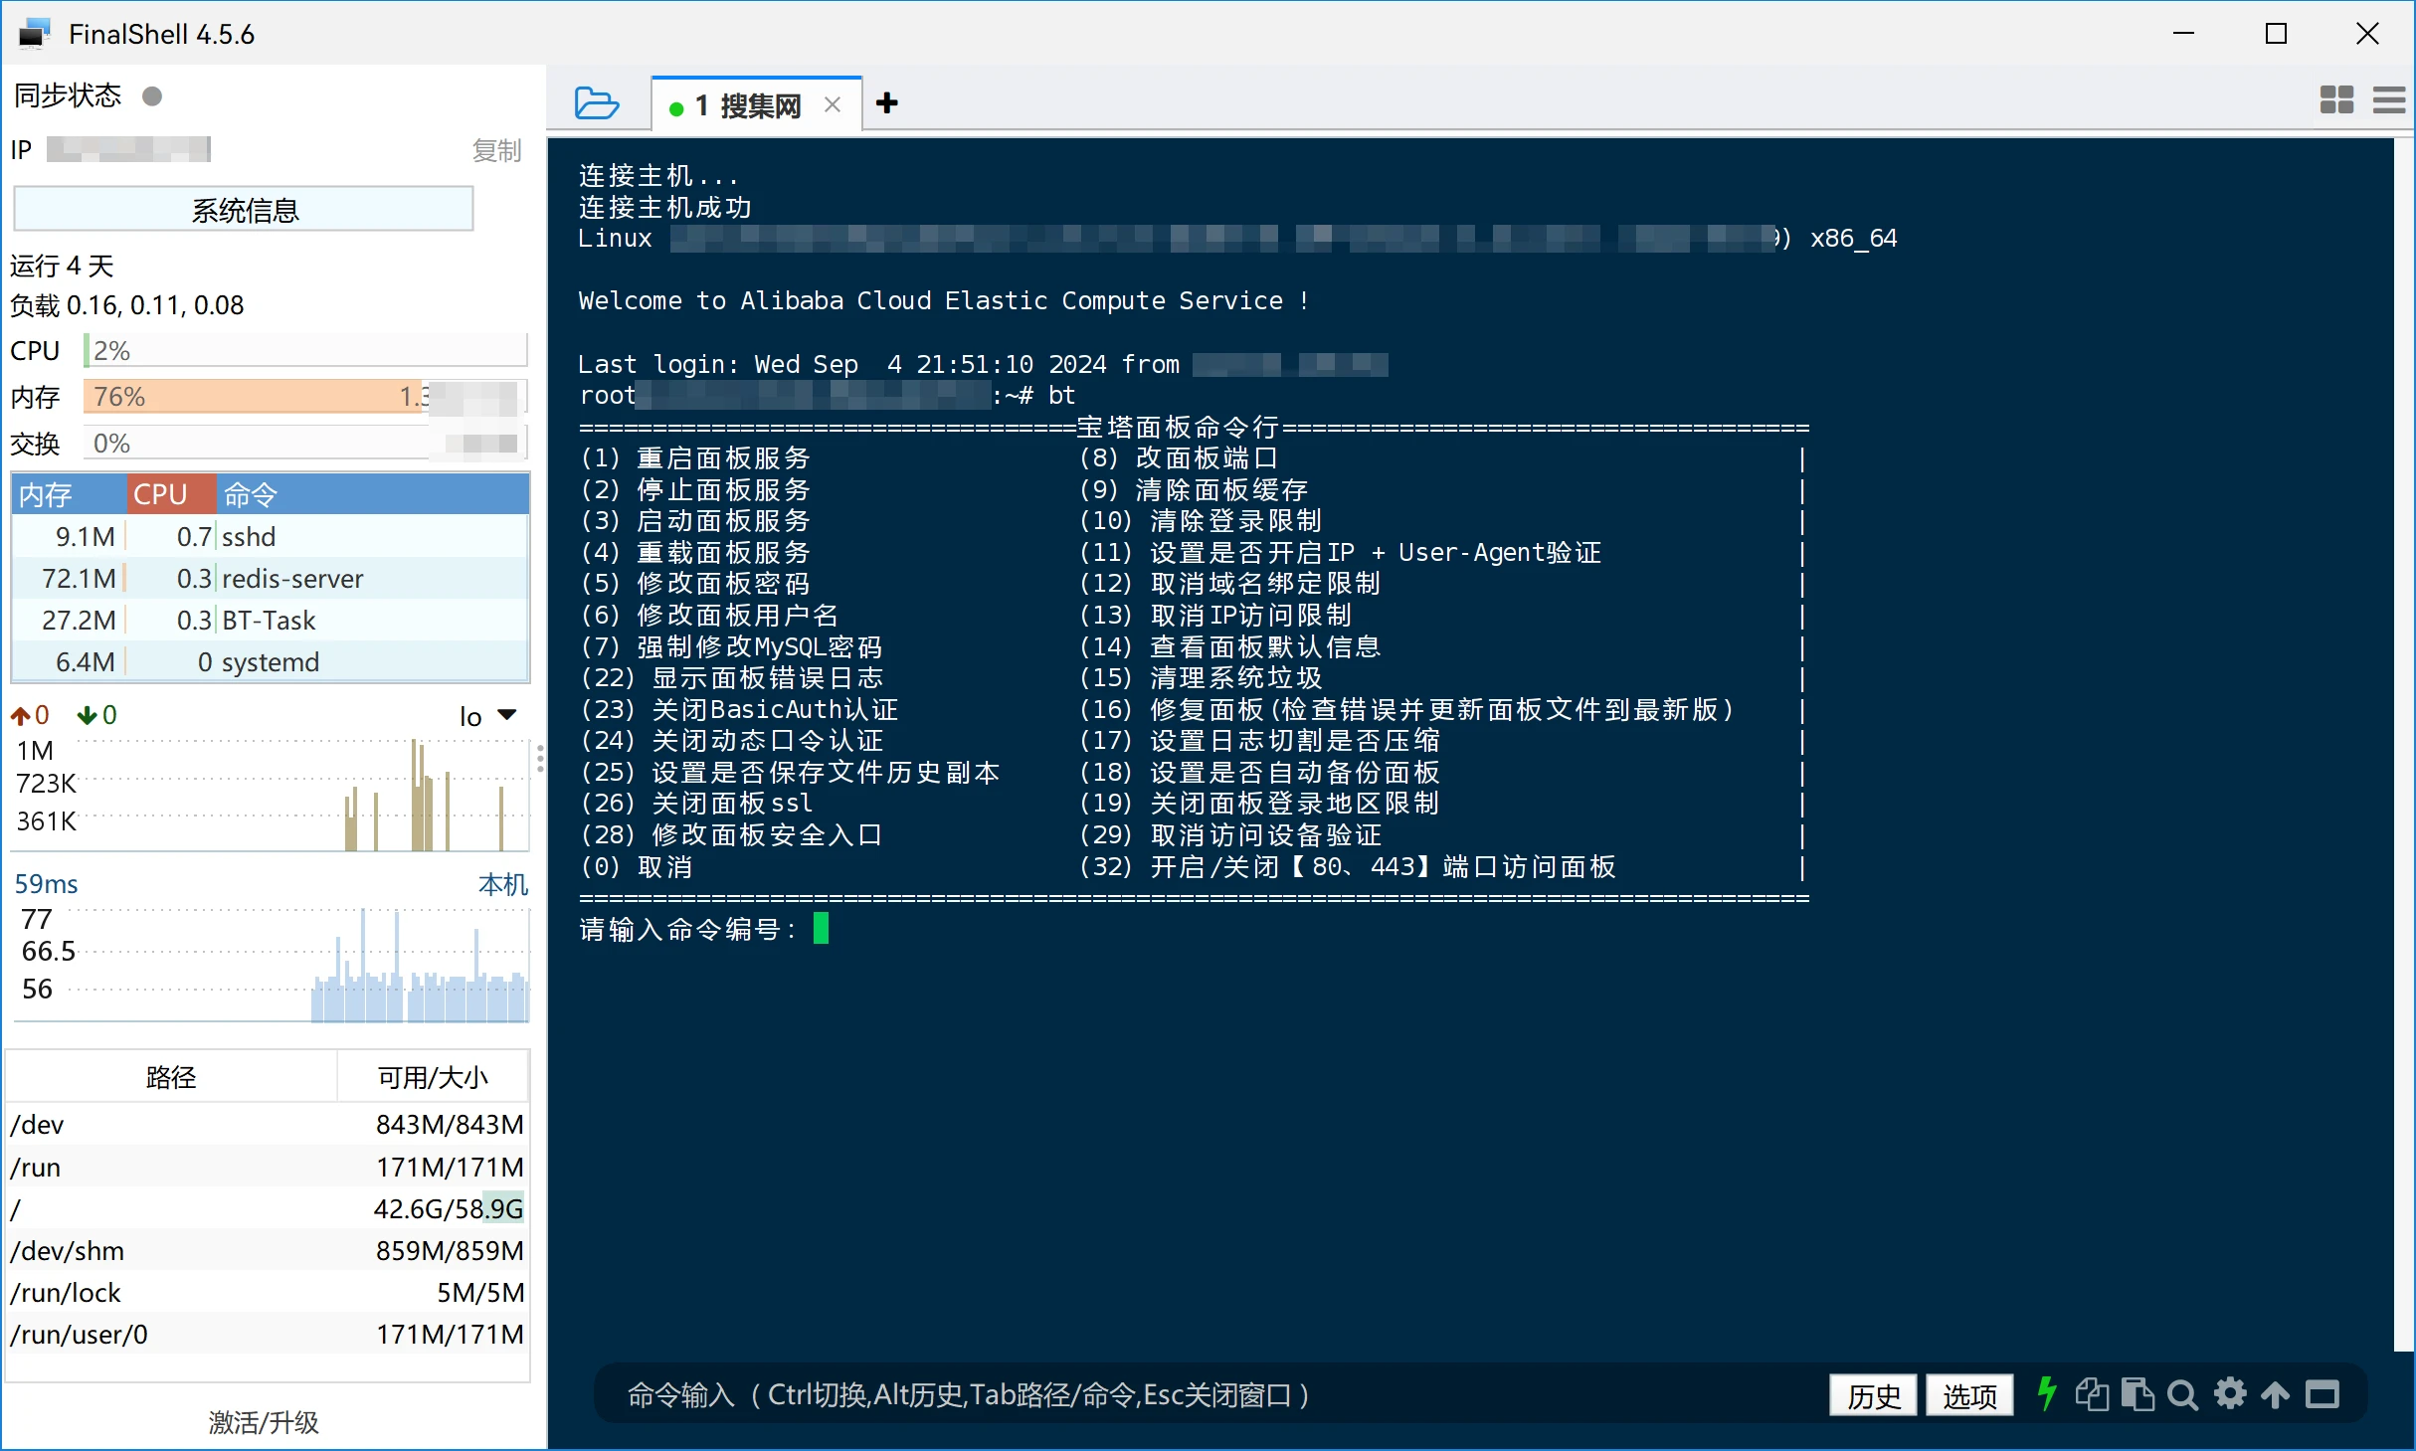
Task: Switch to grid layout view icon
Action: pos(2336,99)
